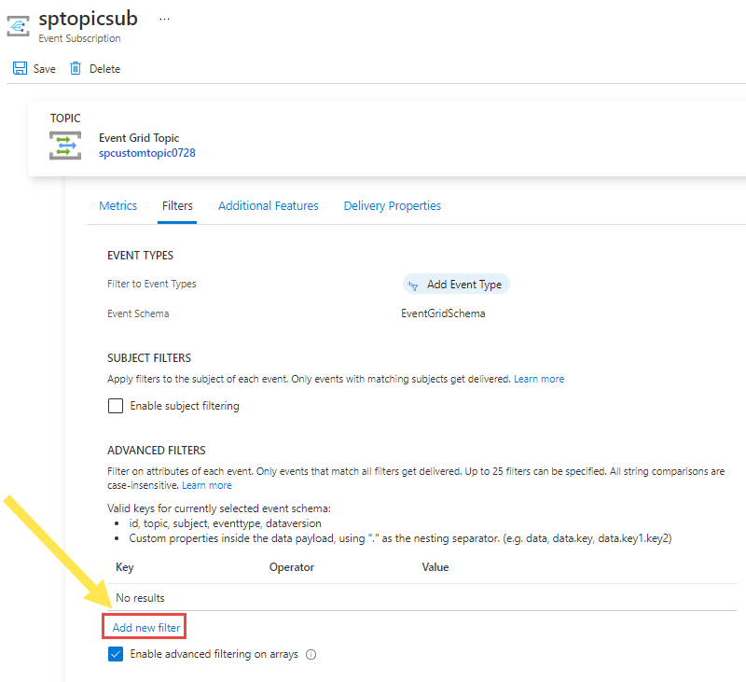The width and height of the screenshot is (746, 682).
Task: Open the ellipsis menu next to sptopicsub
Action: point(166,18)
